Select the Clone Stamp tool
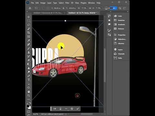The width and height of the screenshot is (155, 116). [28, 52]
